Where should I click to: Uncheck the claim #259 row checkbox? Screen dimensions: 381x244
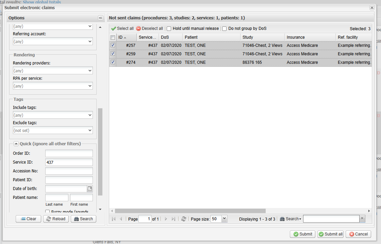click(x=113, y=54)
